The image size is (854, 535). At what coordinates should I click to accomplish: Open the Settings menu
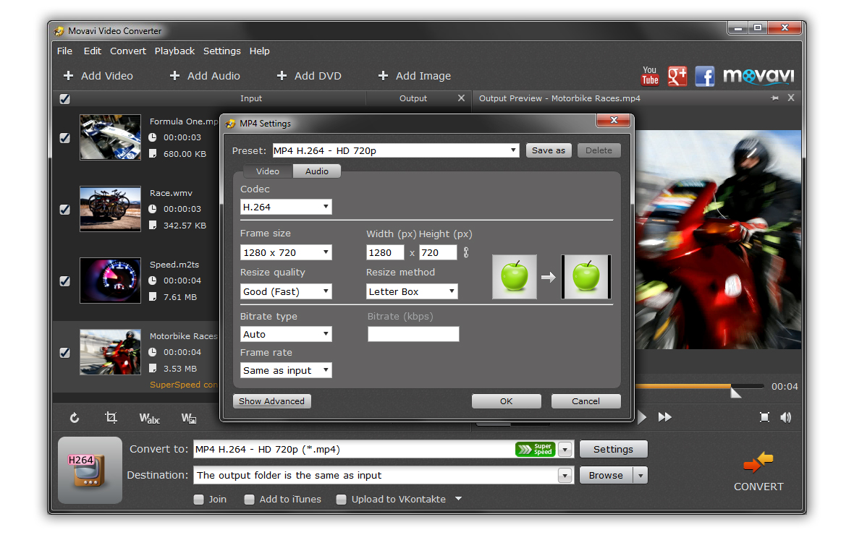(221, 51)
